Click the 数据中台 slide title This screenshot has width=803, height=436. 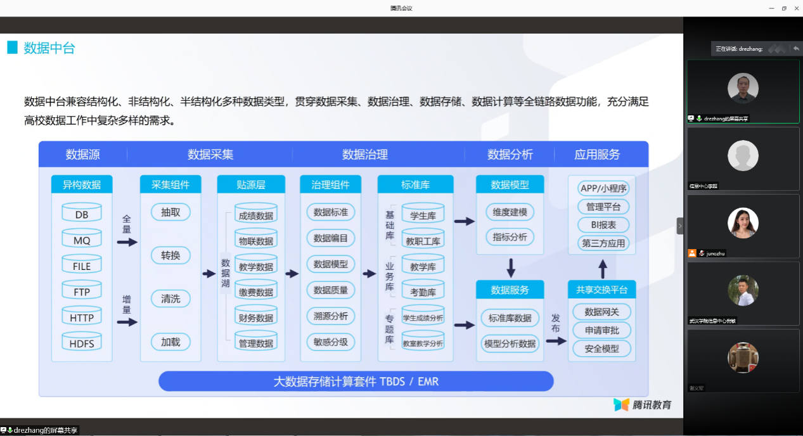(x=49, y=48)
